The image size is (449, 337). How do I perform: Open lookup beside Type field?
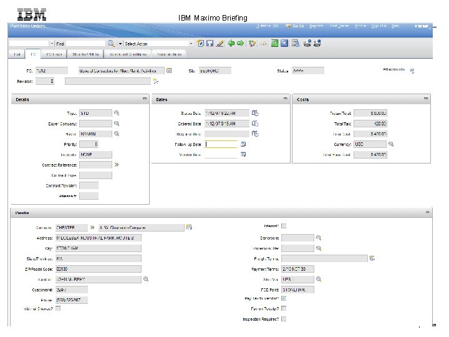click(x=117, y=113)
